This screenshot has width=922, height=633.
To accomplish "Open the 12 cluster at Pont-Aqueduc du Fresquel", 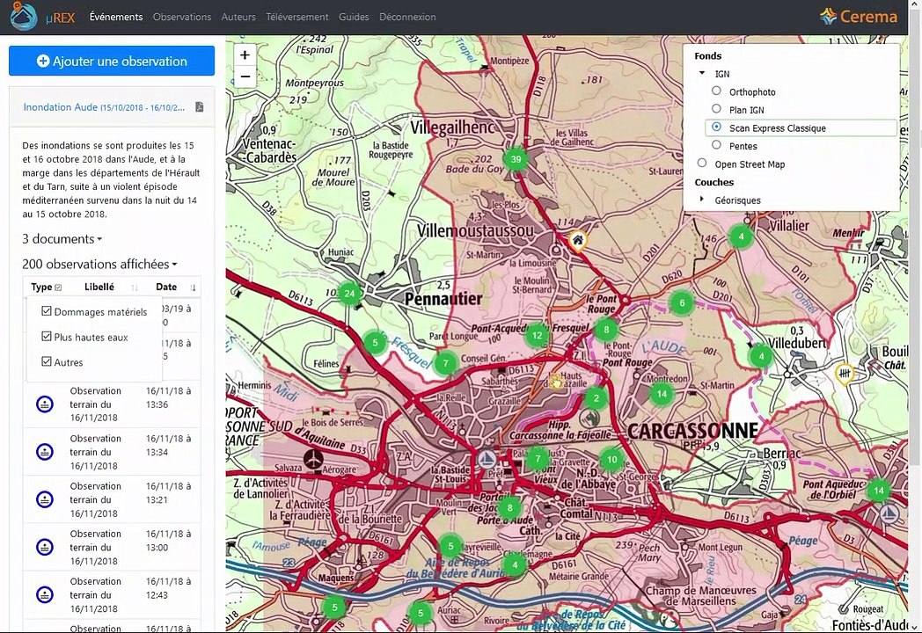I will (537, 336).
